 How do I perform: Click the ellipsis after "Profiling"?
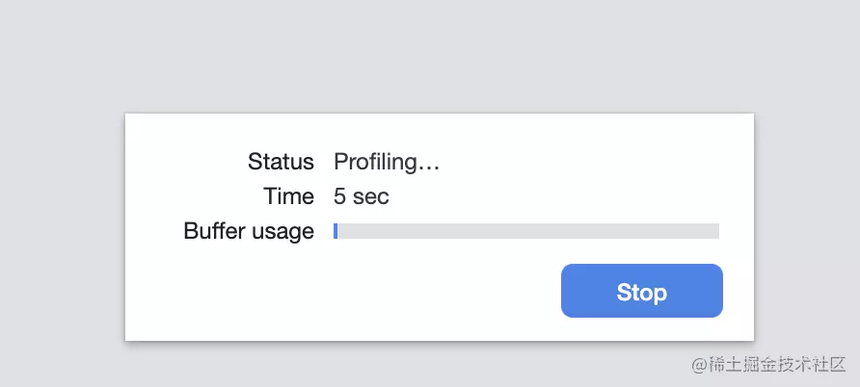tap(432, 166)
